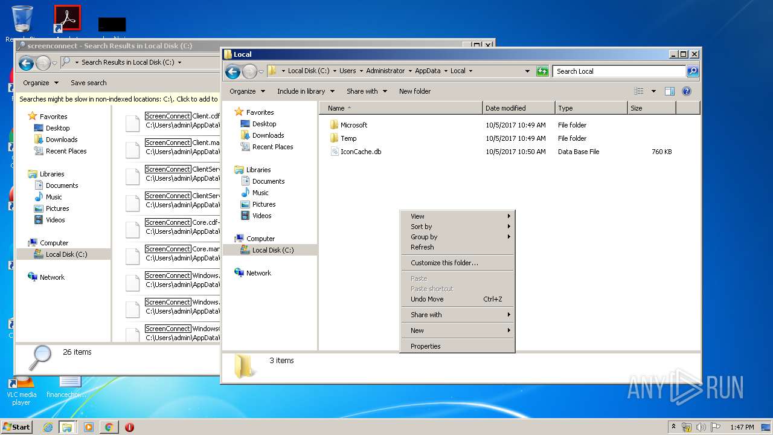Choose Undo Move in context menu

[457, 299]
